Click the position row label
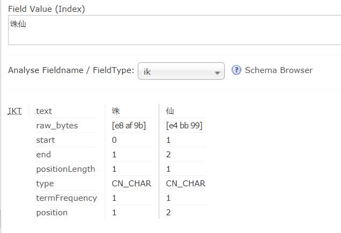 click(x=52, y=213)
